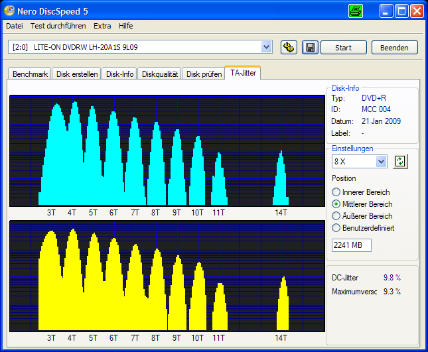Open the Datei menu
The height and width of the screenshot is (352, 428).
coord(15,26)
